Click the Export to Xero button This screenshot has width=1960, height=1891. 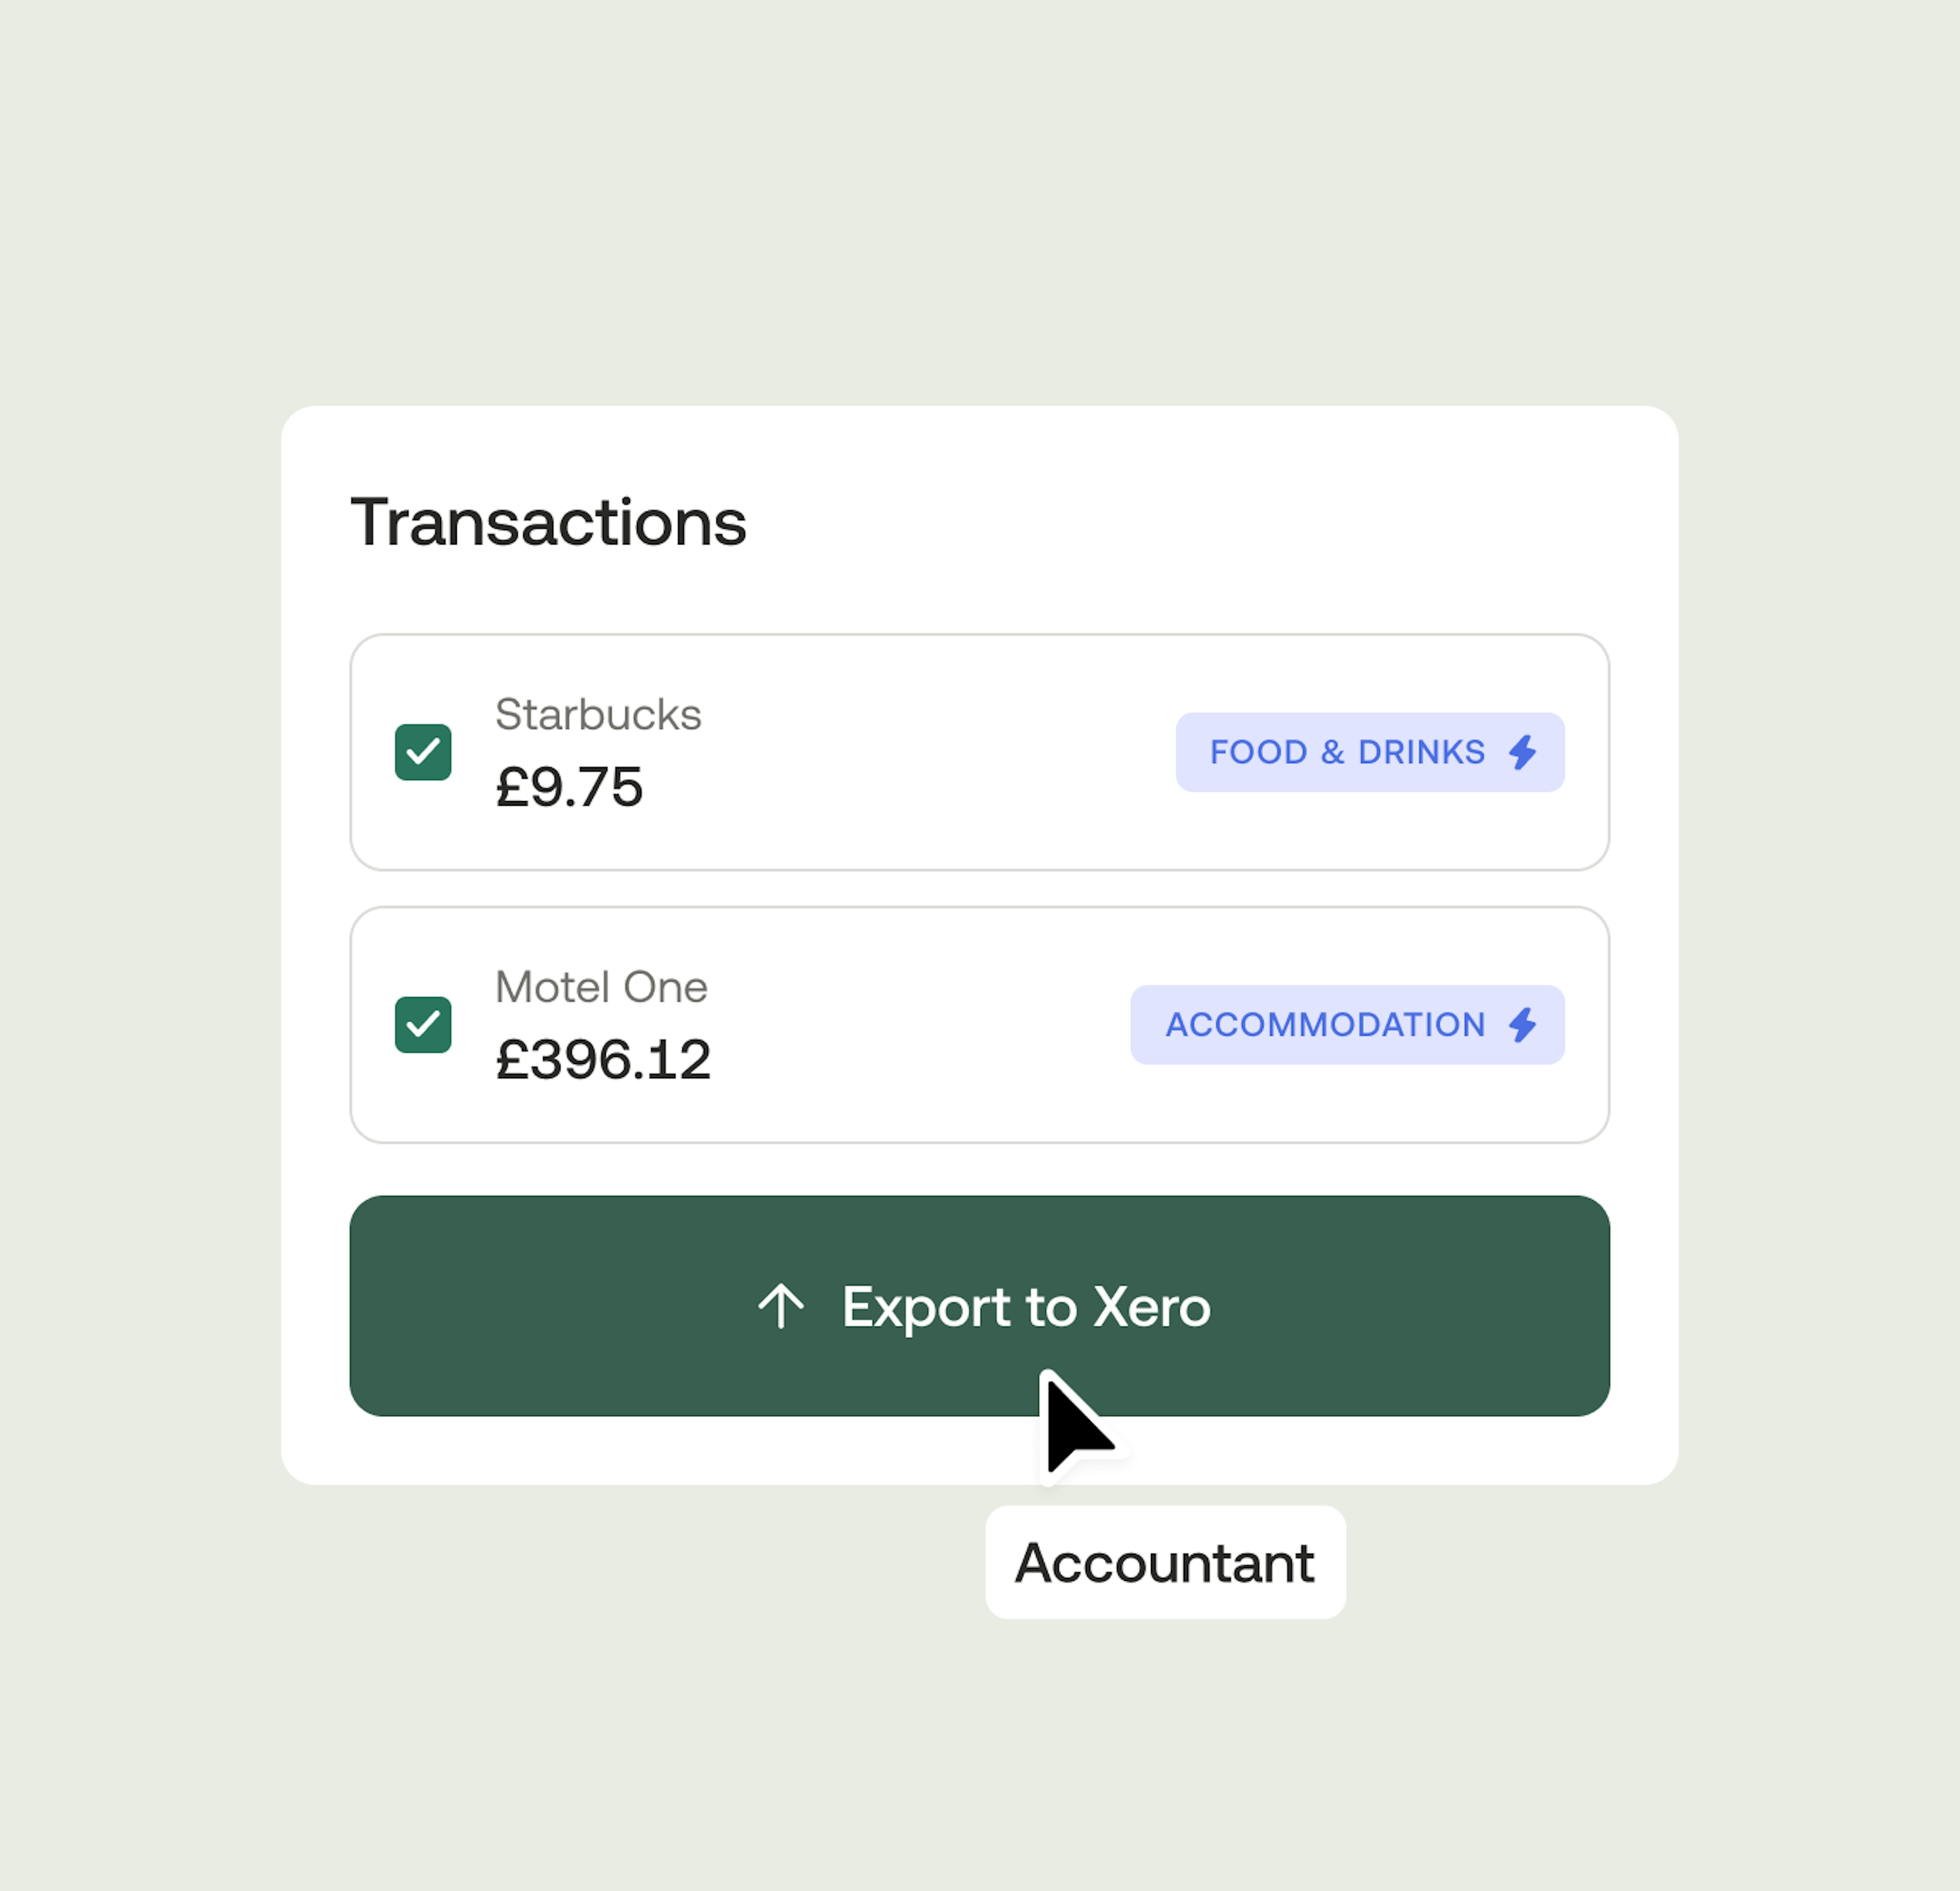(x=979, y=1305)
